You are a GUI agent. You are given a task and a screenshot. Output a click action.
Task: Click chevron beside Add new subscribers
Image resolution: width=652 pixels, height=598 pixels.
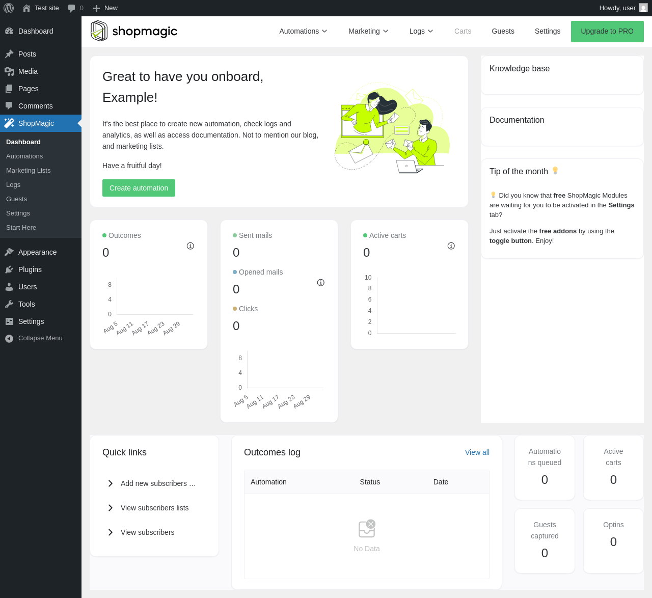[111, 483]
